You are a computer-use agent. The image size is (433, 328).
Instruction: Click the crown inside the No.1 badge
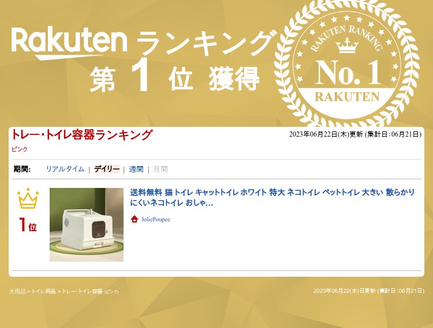pos(347,46)
